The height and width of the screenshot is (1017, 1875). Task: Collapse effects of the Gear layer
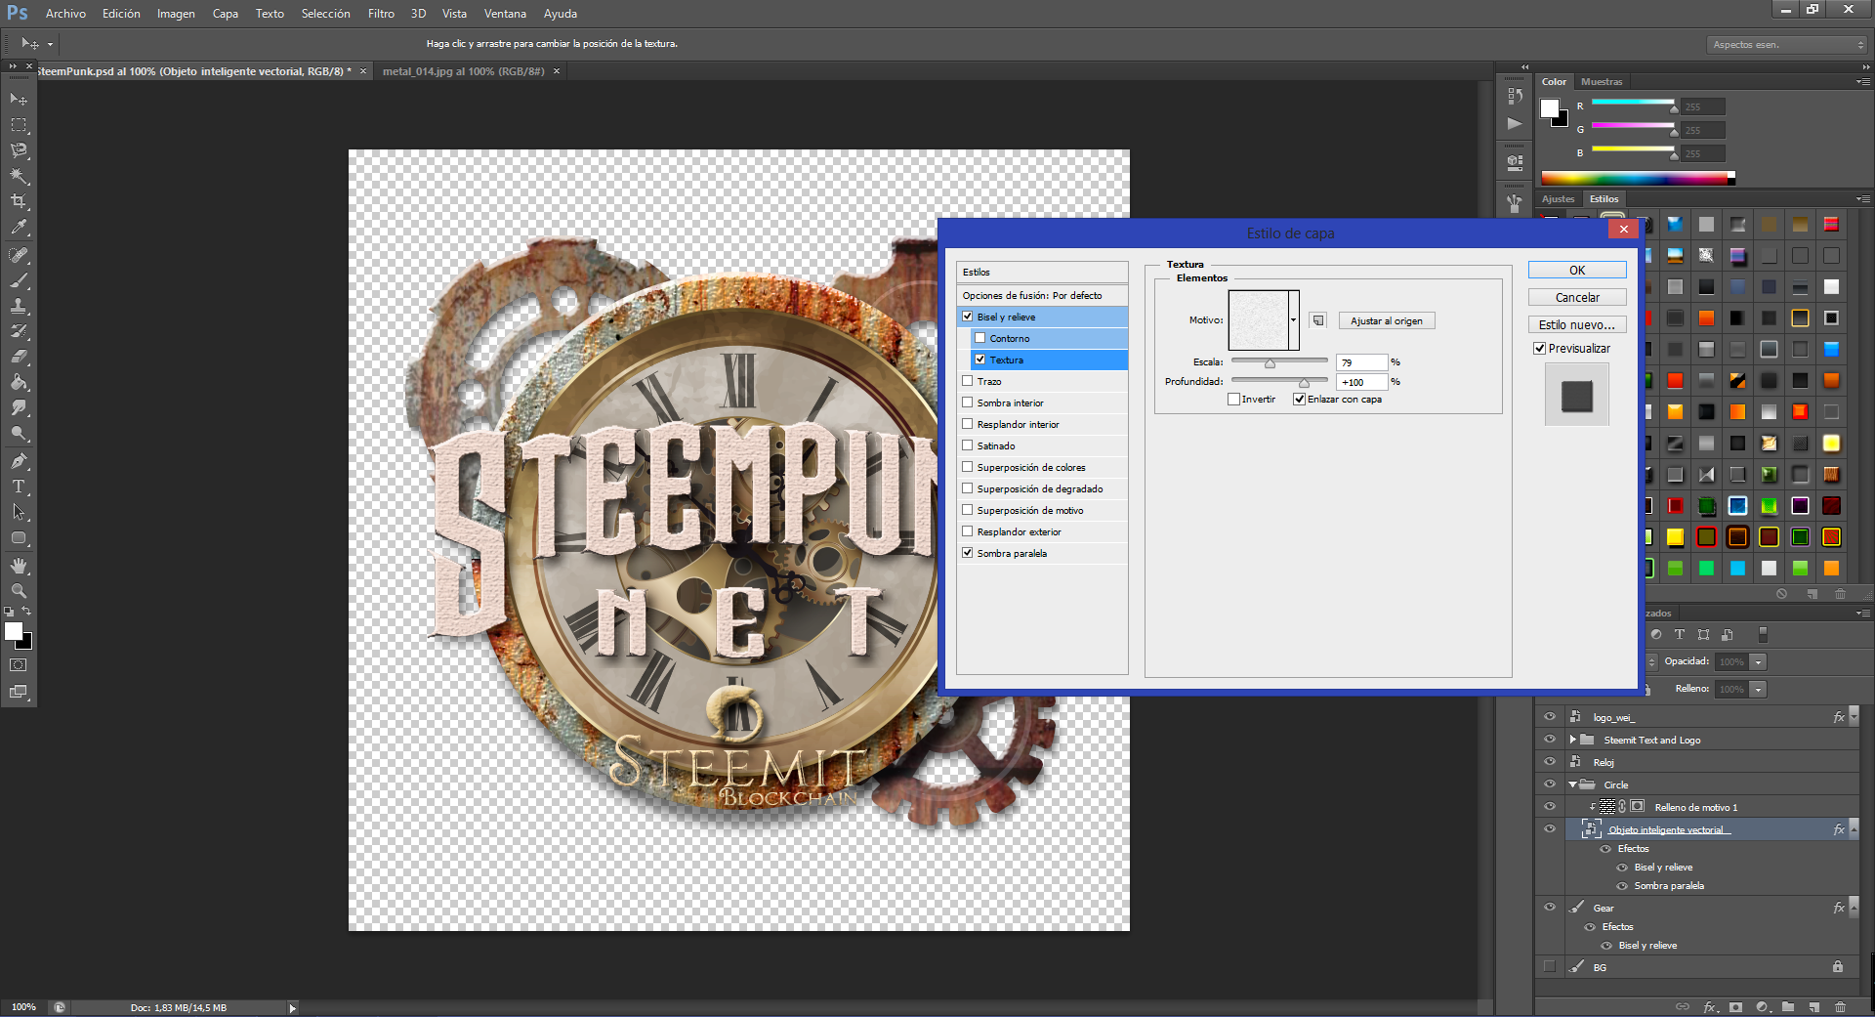[1854, 908]
